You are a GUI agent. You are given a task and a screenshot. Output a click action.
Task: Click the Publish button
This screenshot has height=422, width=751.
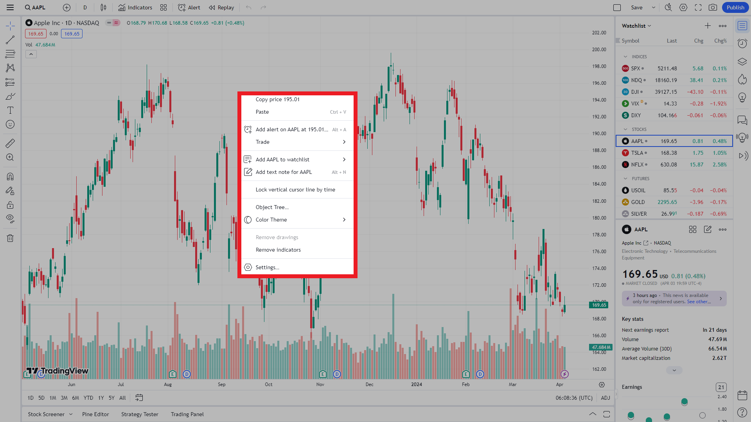tap(735, 7)
